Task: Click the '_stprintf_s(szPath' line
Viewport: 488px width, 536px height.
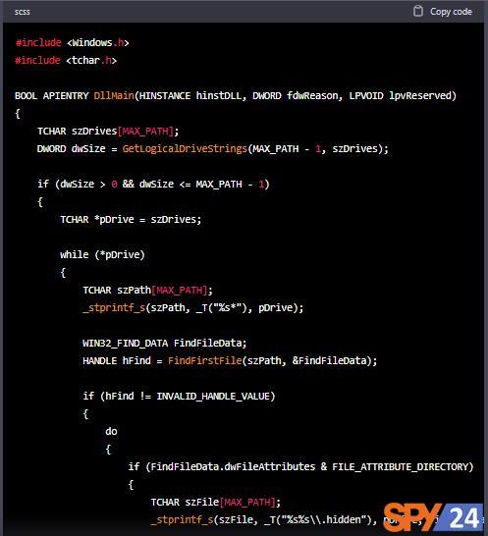Action: 192,307
